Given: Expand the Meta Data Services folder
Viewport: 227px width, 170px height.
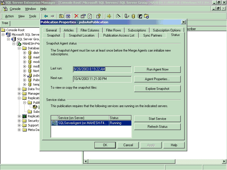Looking at the screenshot, I should [19, 130].
